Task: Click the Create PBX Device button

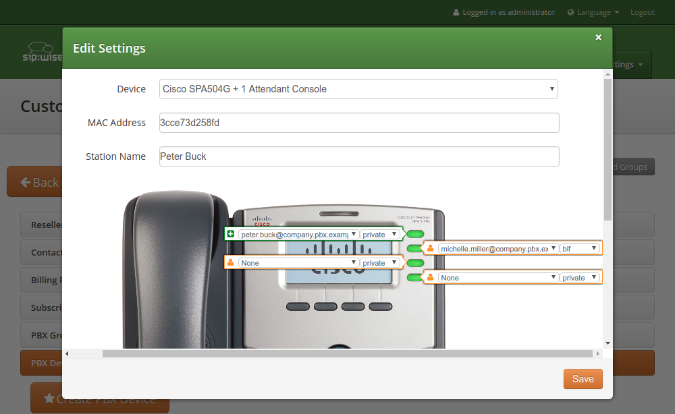Action: click(x=100, y=398)
